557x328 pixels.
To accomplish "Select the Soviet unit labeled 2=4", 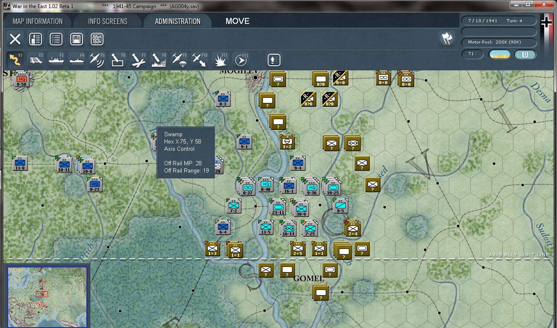I will coord(352,229).
